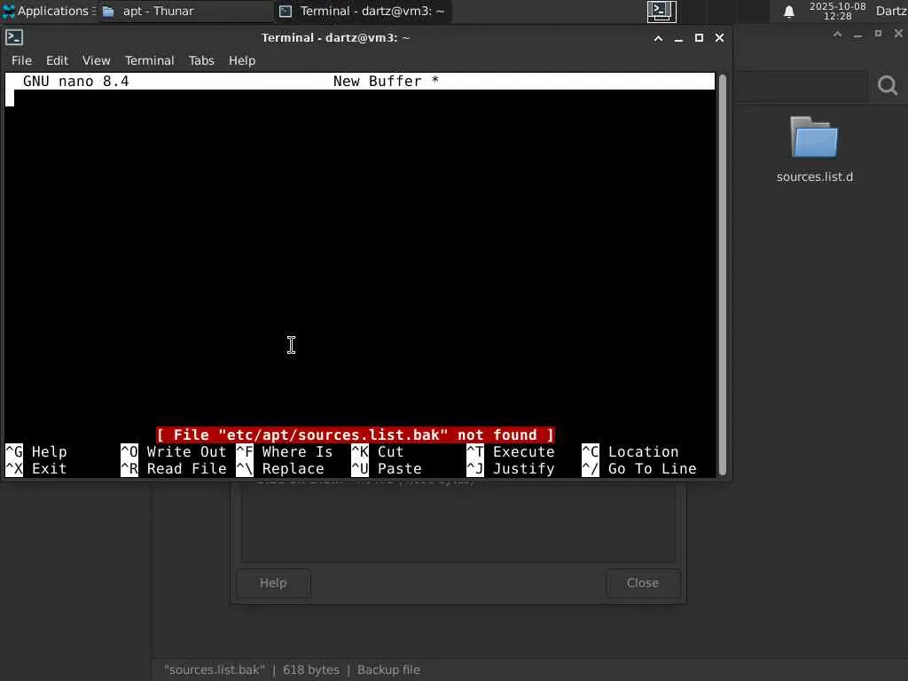Open the Dartz user menu in the panel

click(x=891, y=11)
